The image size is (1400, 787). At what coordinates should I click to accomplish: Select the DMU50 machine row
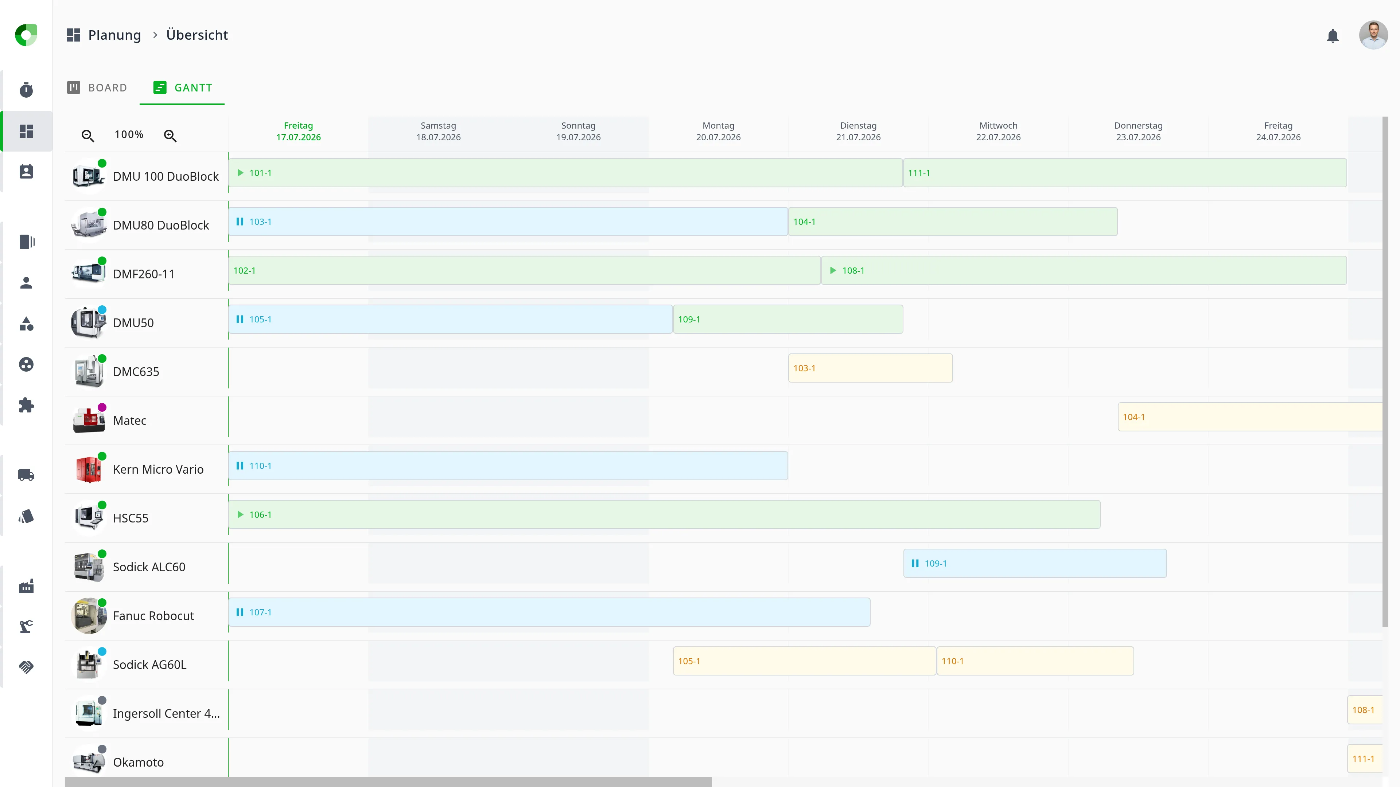[x=146, y=322]
